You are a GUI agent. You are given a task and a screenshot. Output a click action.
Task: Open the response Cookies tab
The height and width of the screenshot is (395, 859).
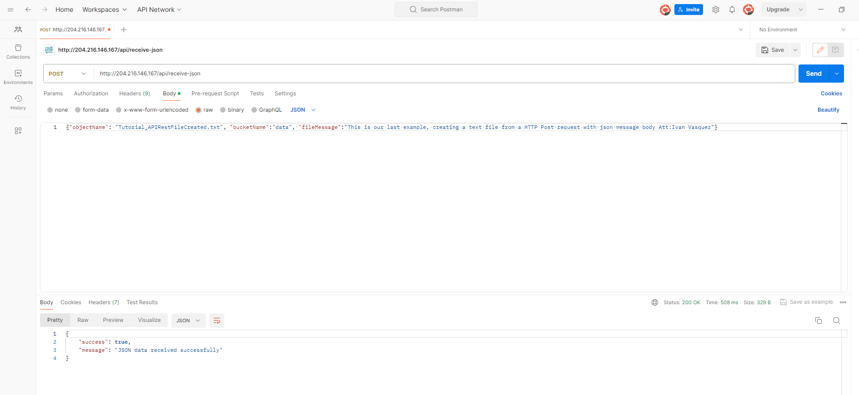coord(71,302)
